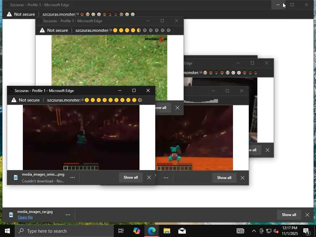Viewport: 316px width, 237px height.
Task: Open the network status tray icon
Action: [x=269, y=231]
